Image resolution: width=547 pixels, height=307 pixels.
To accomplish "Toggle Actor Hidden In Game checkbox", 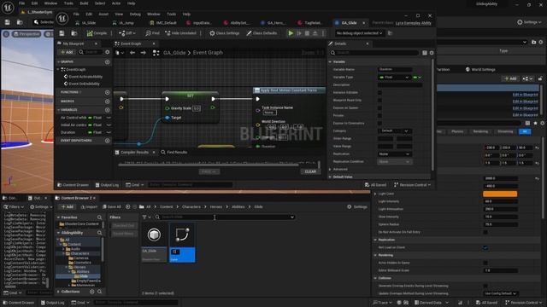I will pyautogui.click(x=485, y=263).
